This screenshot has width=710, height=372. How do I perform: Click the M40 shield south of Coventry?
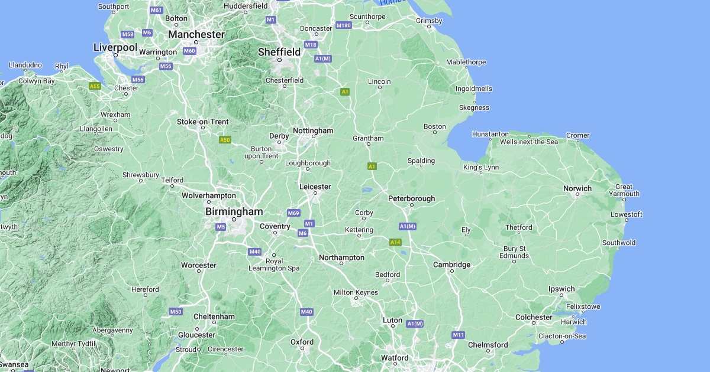point(254,252)
